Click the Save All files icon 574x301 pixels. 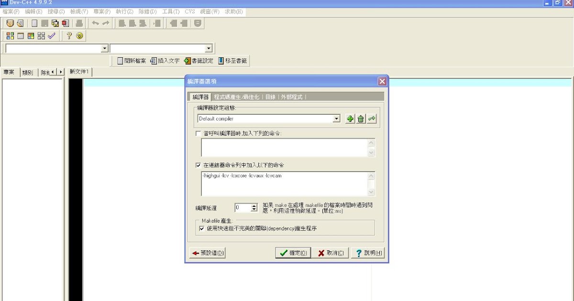55,23
